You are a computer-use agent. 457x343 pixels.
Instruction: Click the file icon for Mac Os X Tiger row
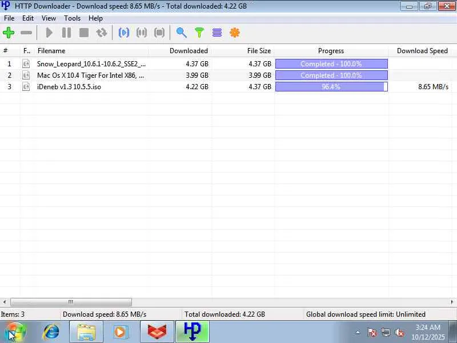(x=26, y=75)
